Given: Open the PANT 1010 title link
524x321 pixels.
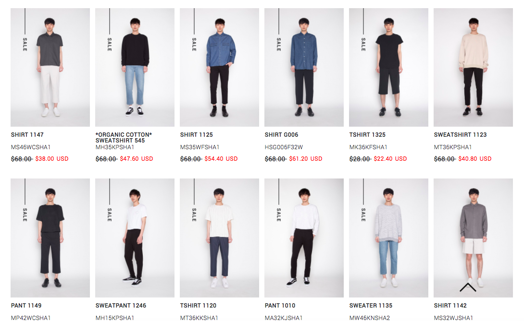Looking at the screenshot, I should 280,306.
